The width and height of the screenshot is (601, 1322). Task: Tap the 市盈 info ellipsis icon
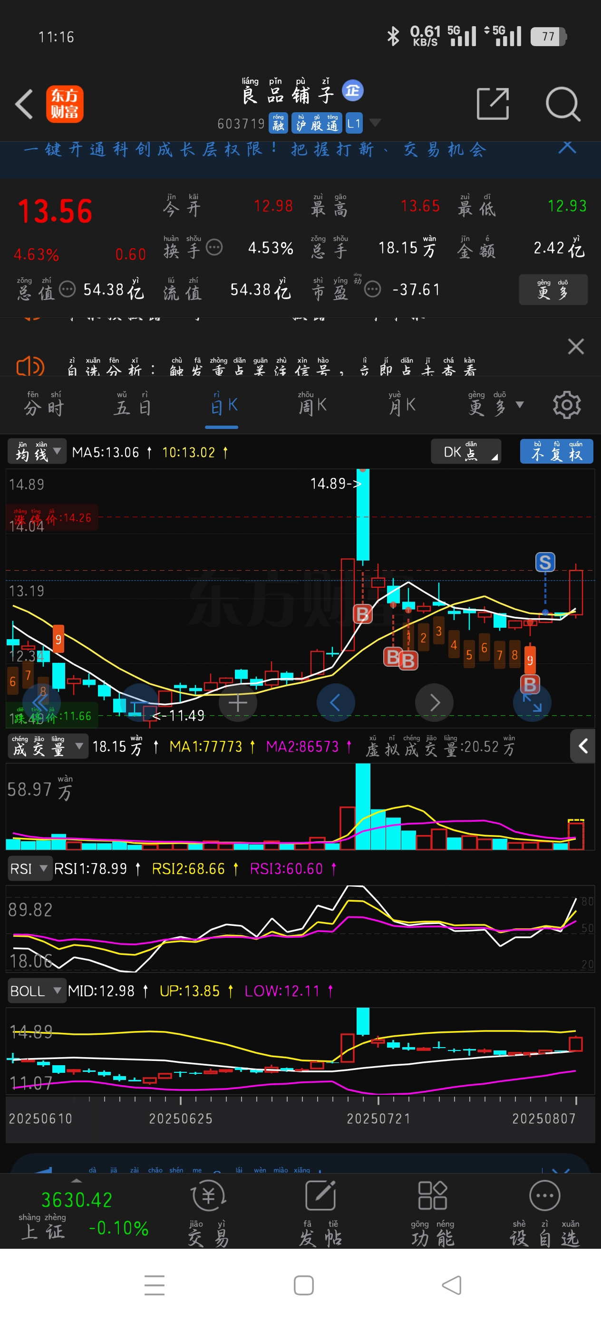point(373,290)
